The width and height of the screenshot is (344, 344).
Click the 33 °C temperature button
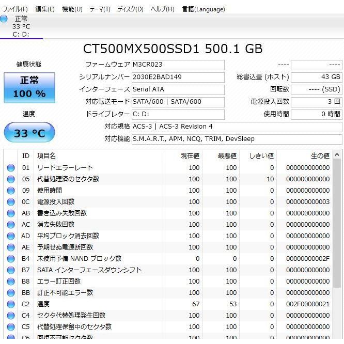pyautogui.click(x=29, y=133)
